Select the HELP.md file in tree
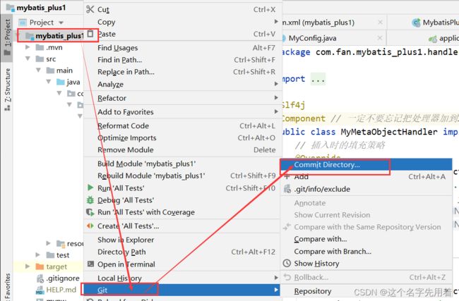The image size is (459, 301). (x=61, y=290)
